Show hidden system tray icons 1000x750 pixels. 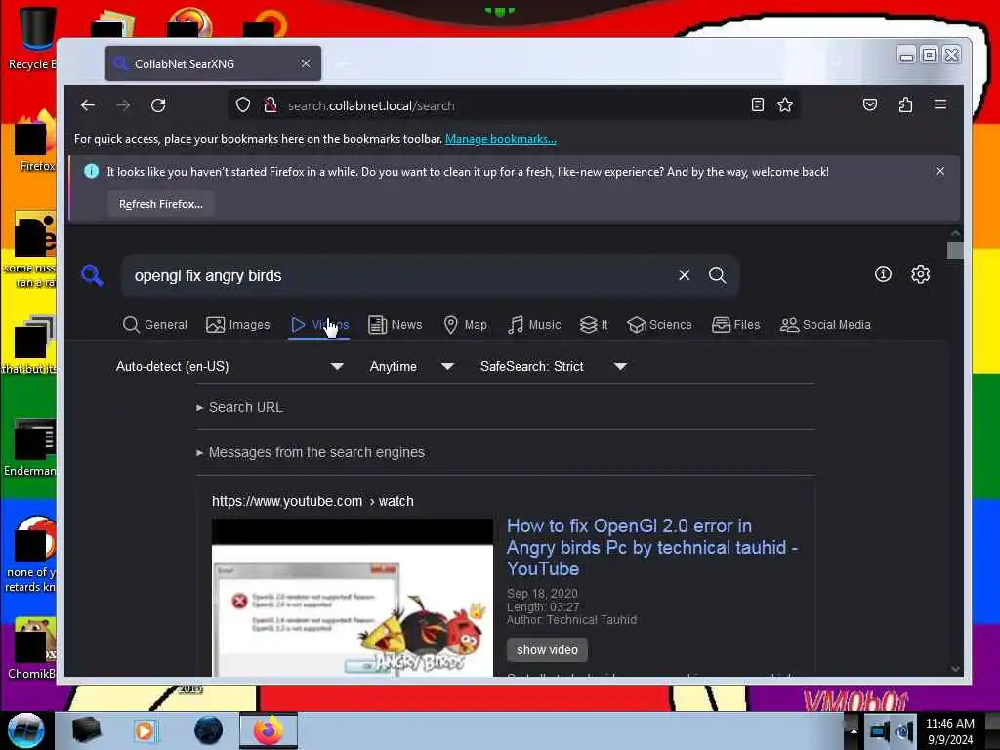854,730
